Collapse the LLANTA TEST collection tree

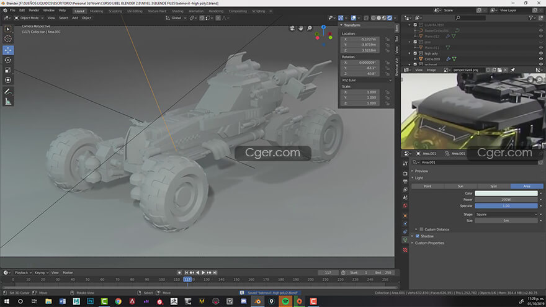pyautogui.click(x=409, y=25)
